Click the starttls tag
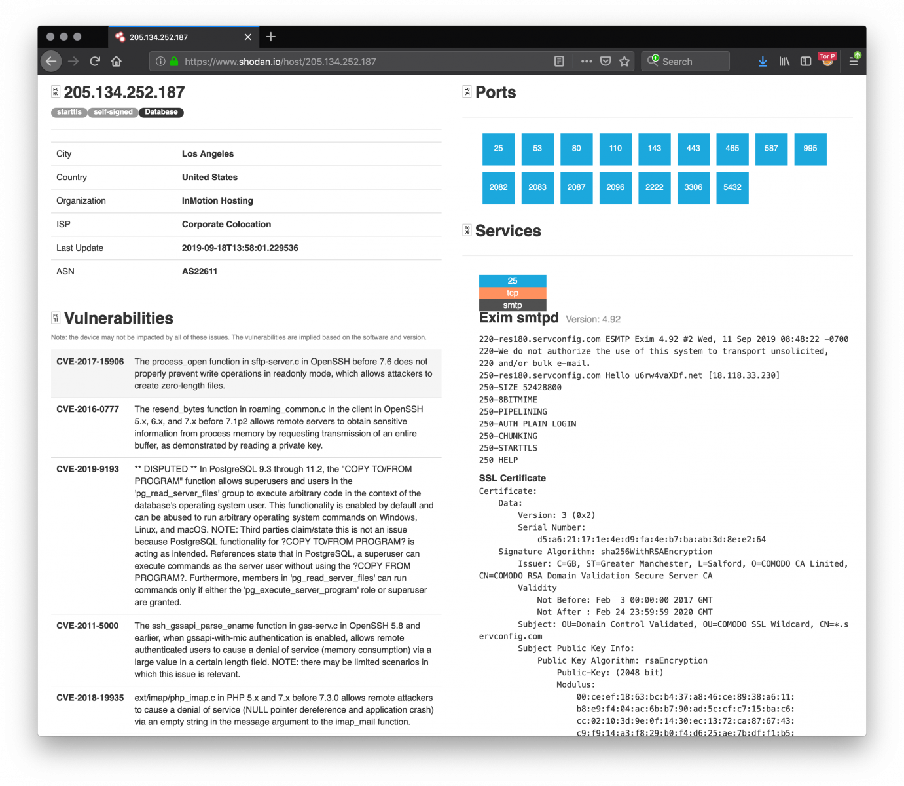Viewport: 904px width, 786px height. [x=69, y=113]
